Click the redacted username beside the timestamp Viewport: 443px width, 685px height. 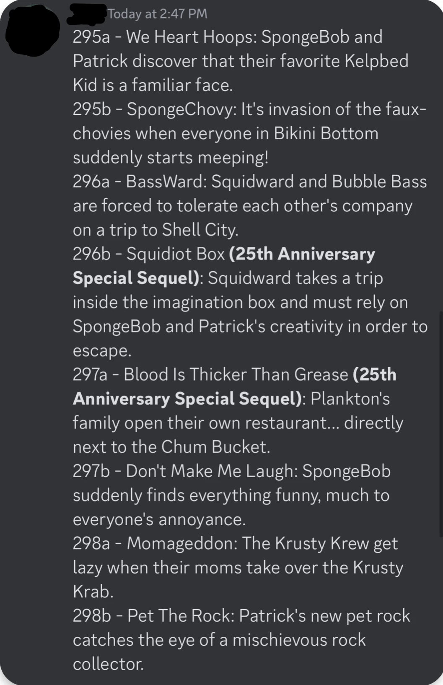point(87,13)
